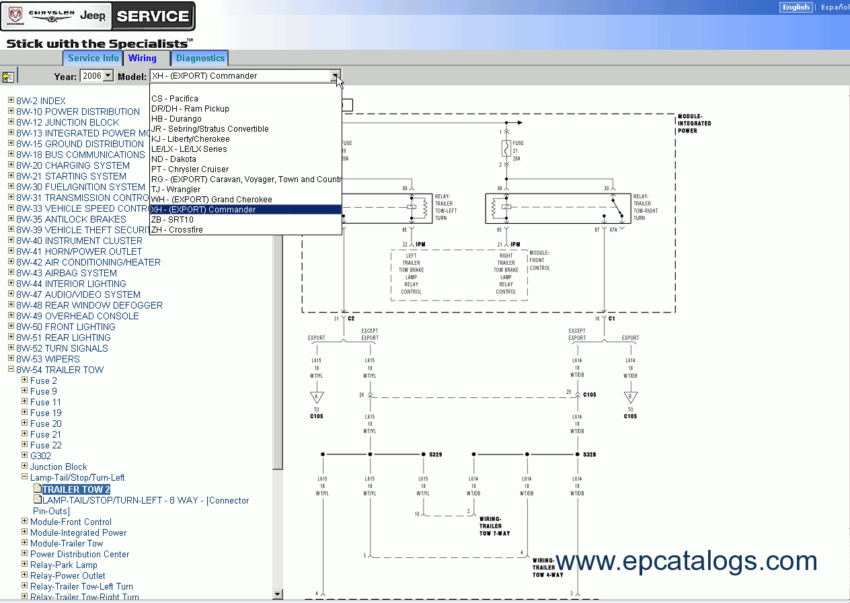Expand the 8W-2 INDEX tree node
The height and width of the screenshot is (603, 850).
(11, 101)
